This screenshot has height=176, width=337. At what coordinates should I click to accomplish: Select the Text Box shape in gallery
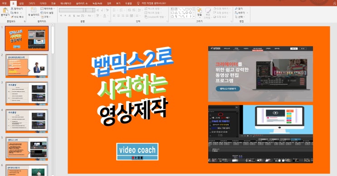click(x=172, y=9)
